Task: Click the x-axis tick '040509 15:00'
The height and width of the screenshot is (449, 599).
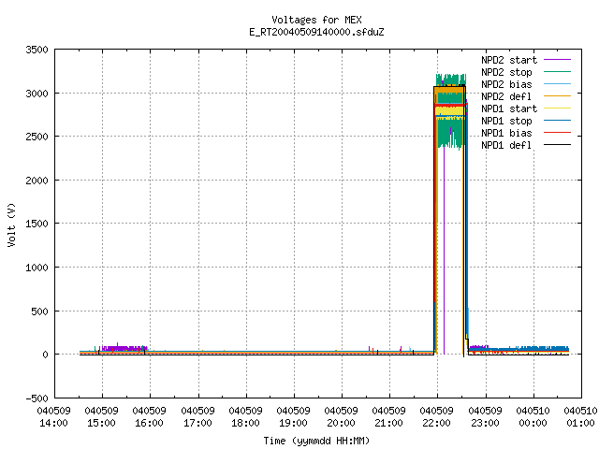Action: pyautogui.click(x=102, y=417)
